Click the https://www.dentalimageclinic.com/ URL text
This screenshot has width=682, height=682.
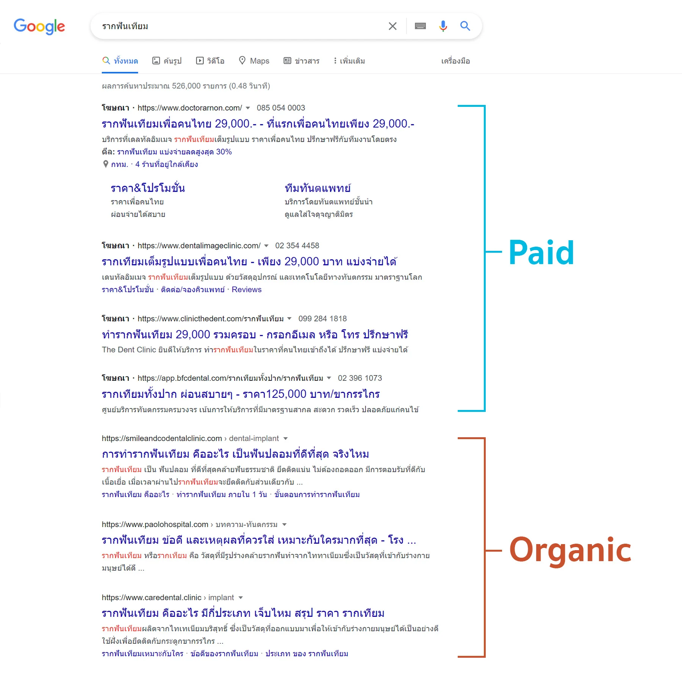tap(199, 246)
